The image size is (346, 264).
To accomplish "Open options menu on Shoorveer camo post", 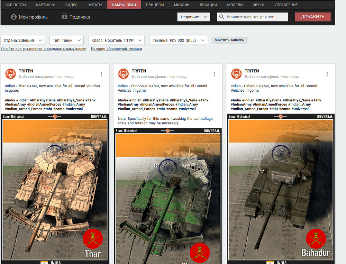I will click(214, 74).
